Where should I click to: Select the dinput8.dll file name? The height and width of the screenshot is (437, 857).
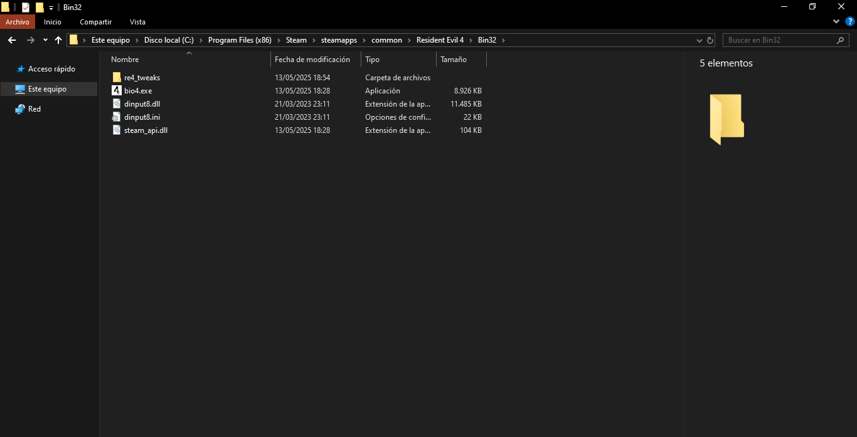tap(142, 104)
